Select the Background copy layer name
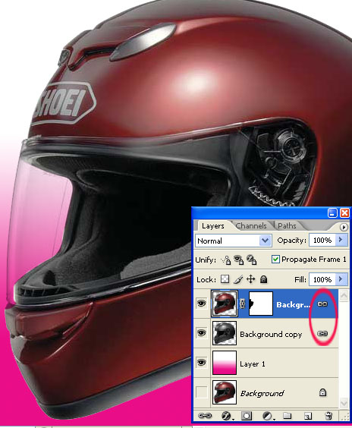352x428 pixels. [x=271, y=335]
